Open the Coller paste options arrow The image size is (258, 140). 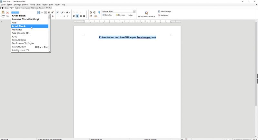pyautogui.click(x=3, y=18)
